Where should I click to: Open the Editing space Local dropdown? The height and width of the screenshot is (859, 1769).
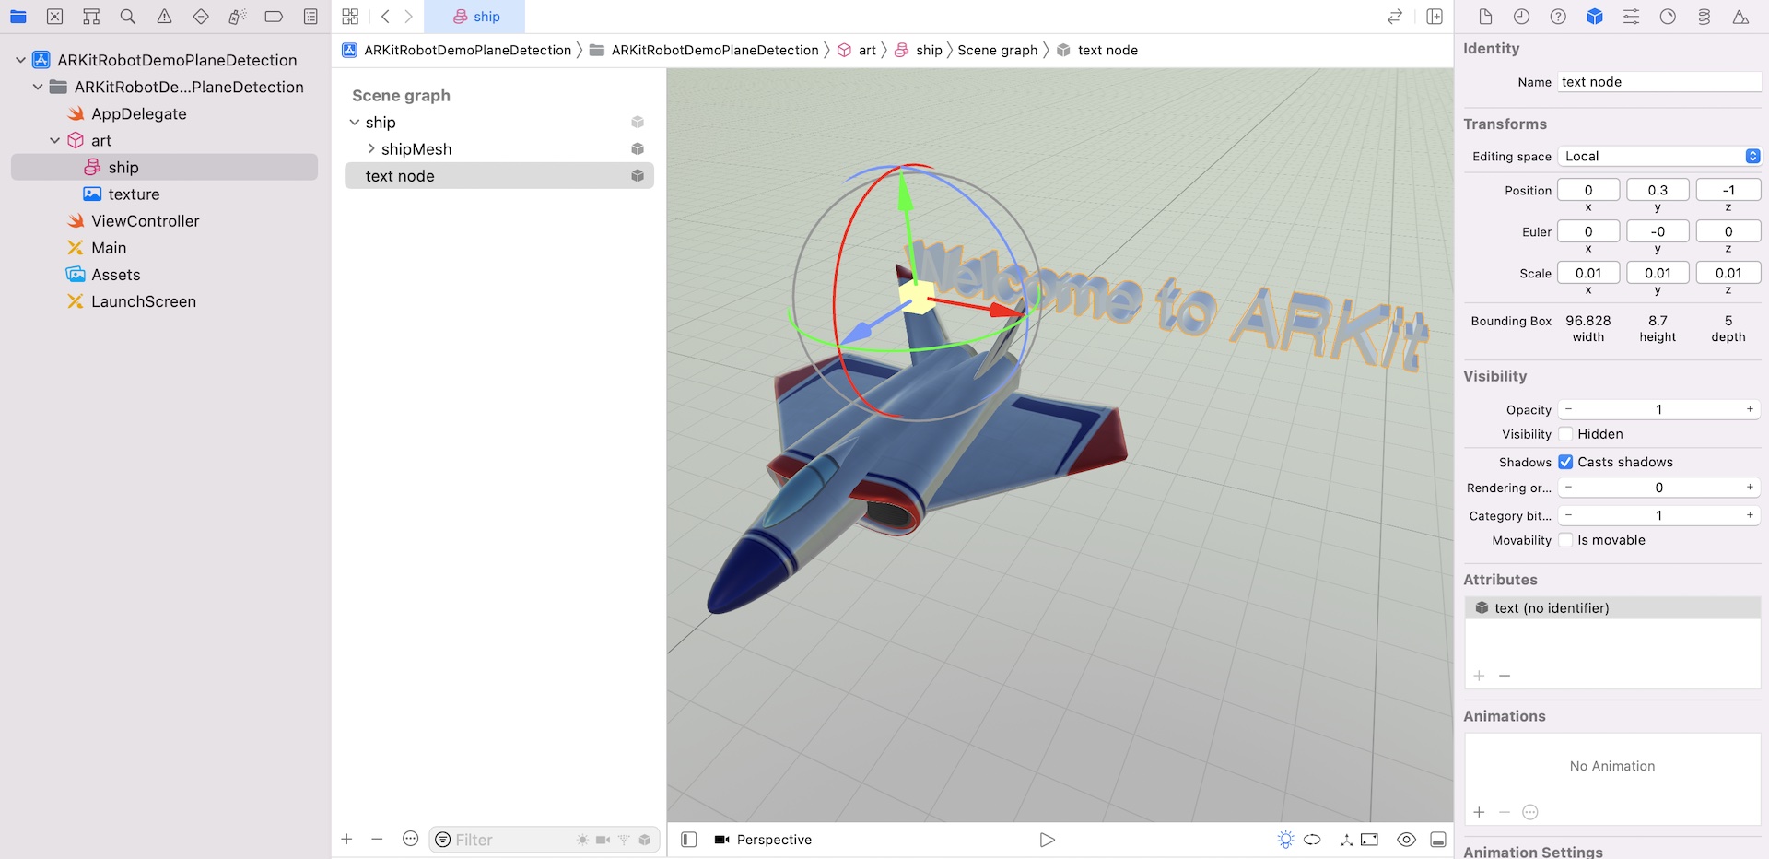[x=1658, y=157]
